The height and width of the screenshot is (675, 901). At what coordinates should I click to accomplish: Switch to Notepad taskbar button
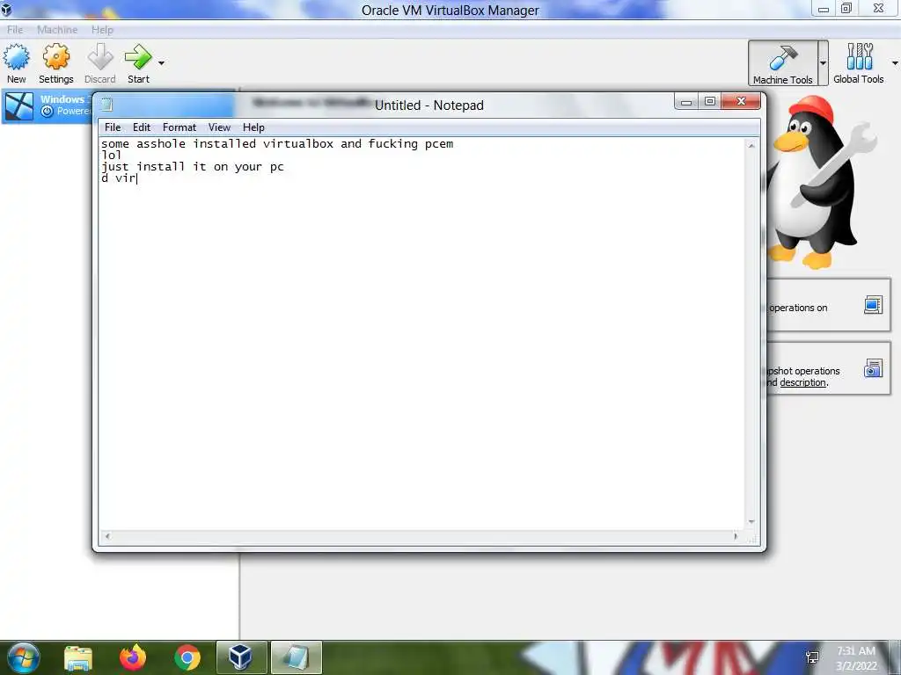coord(296,657)
